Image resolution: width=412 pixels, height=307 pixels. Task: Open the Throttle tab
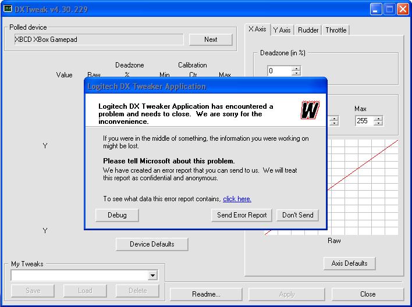(336, 30)
